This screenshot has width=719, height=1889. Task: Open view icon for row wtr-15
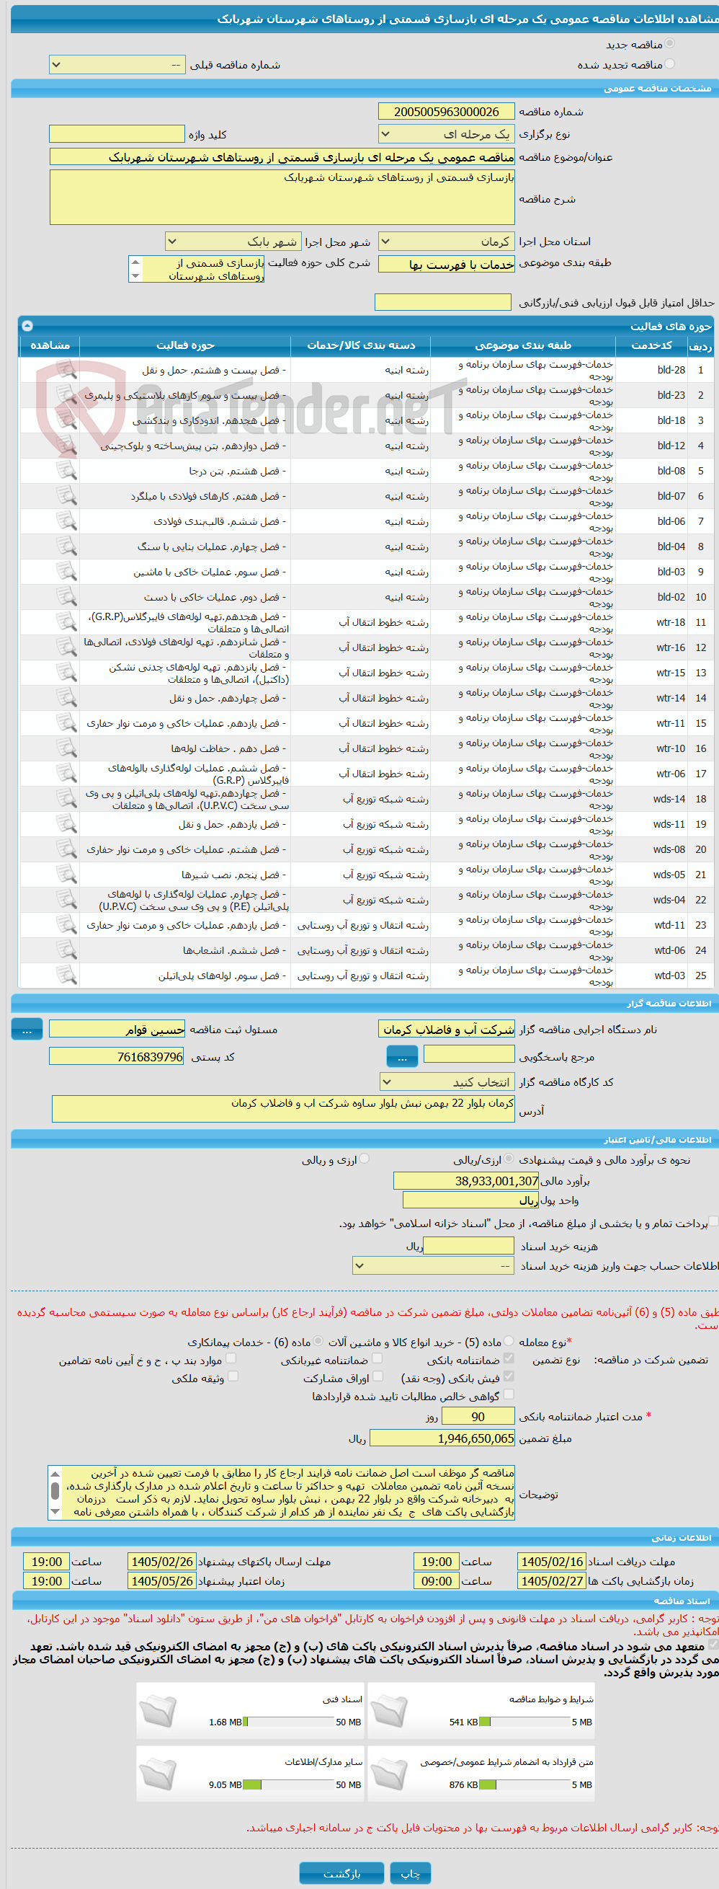[67, 673]
